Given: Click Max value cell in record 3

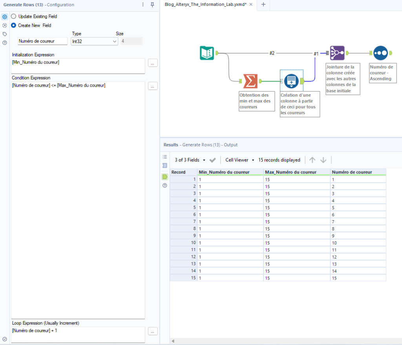Looking at the screenshot, I should pyautogui.click(x=297, y=193).
